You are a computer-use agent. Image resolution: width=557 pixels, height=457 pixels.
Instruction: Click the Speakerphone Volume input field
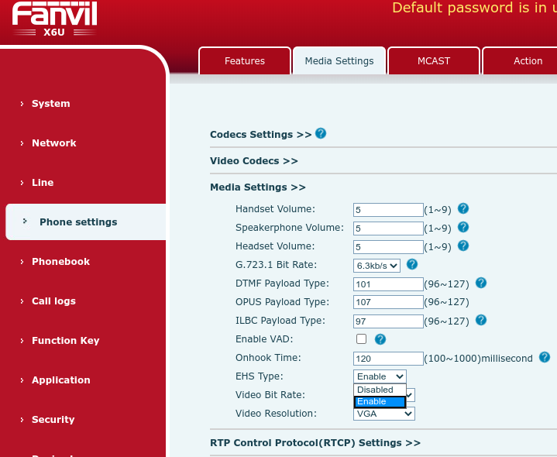[x=388, y=228]
